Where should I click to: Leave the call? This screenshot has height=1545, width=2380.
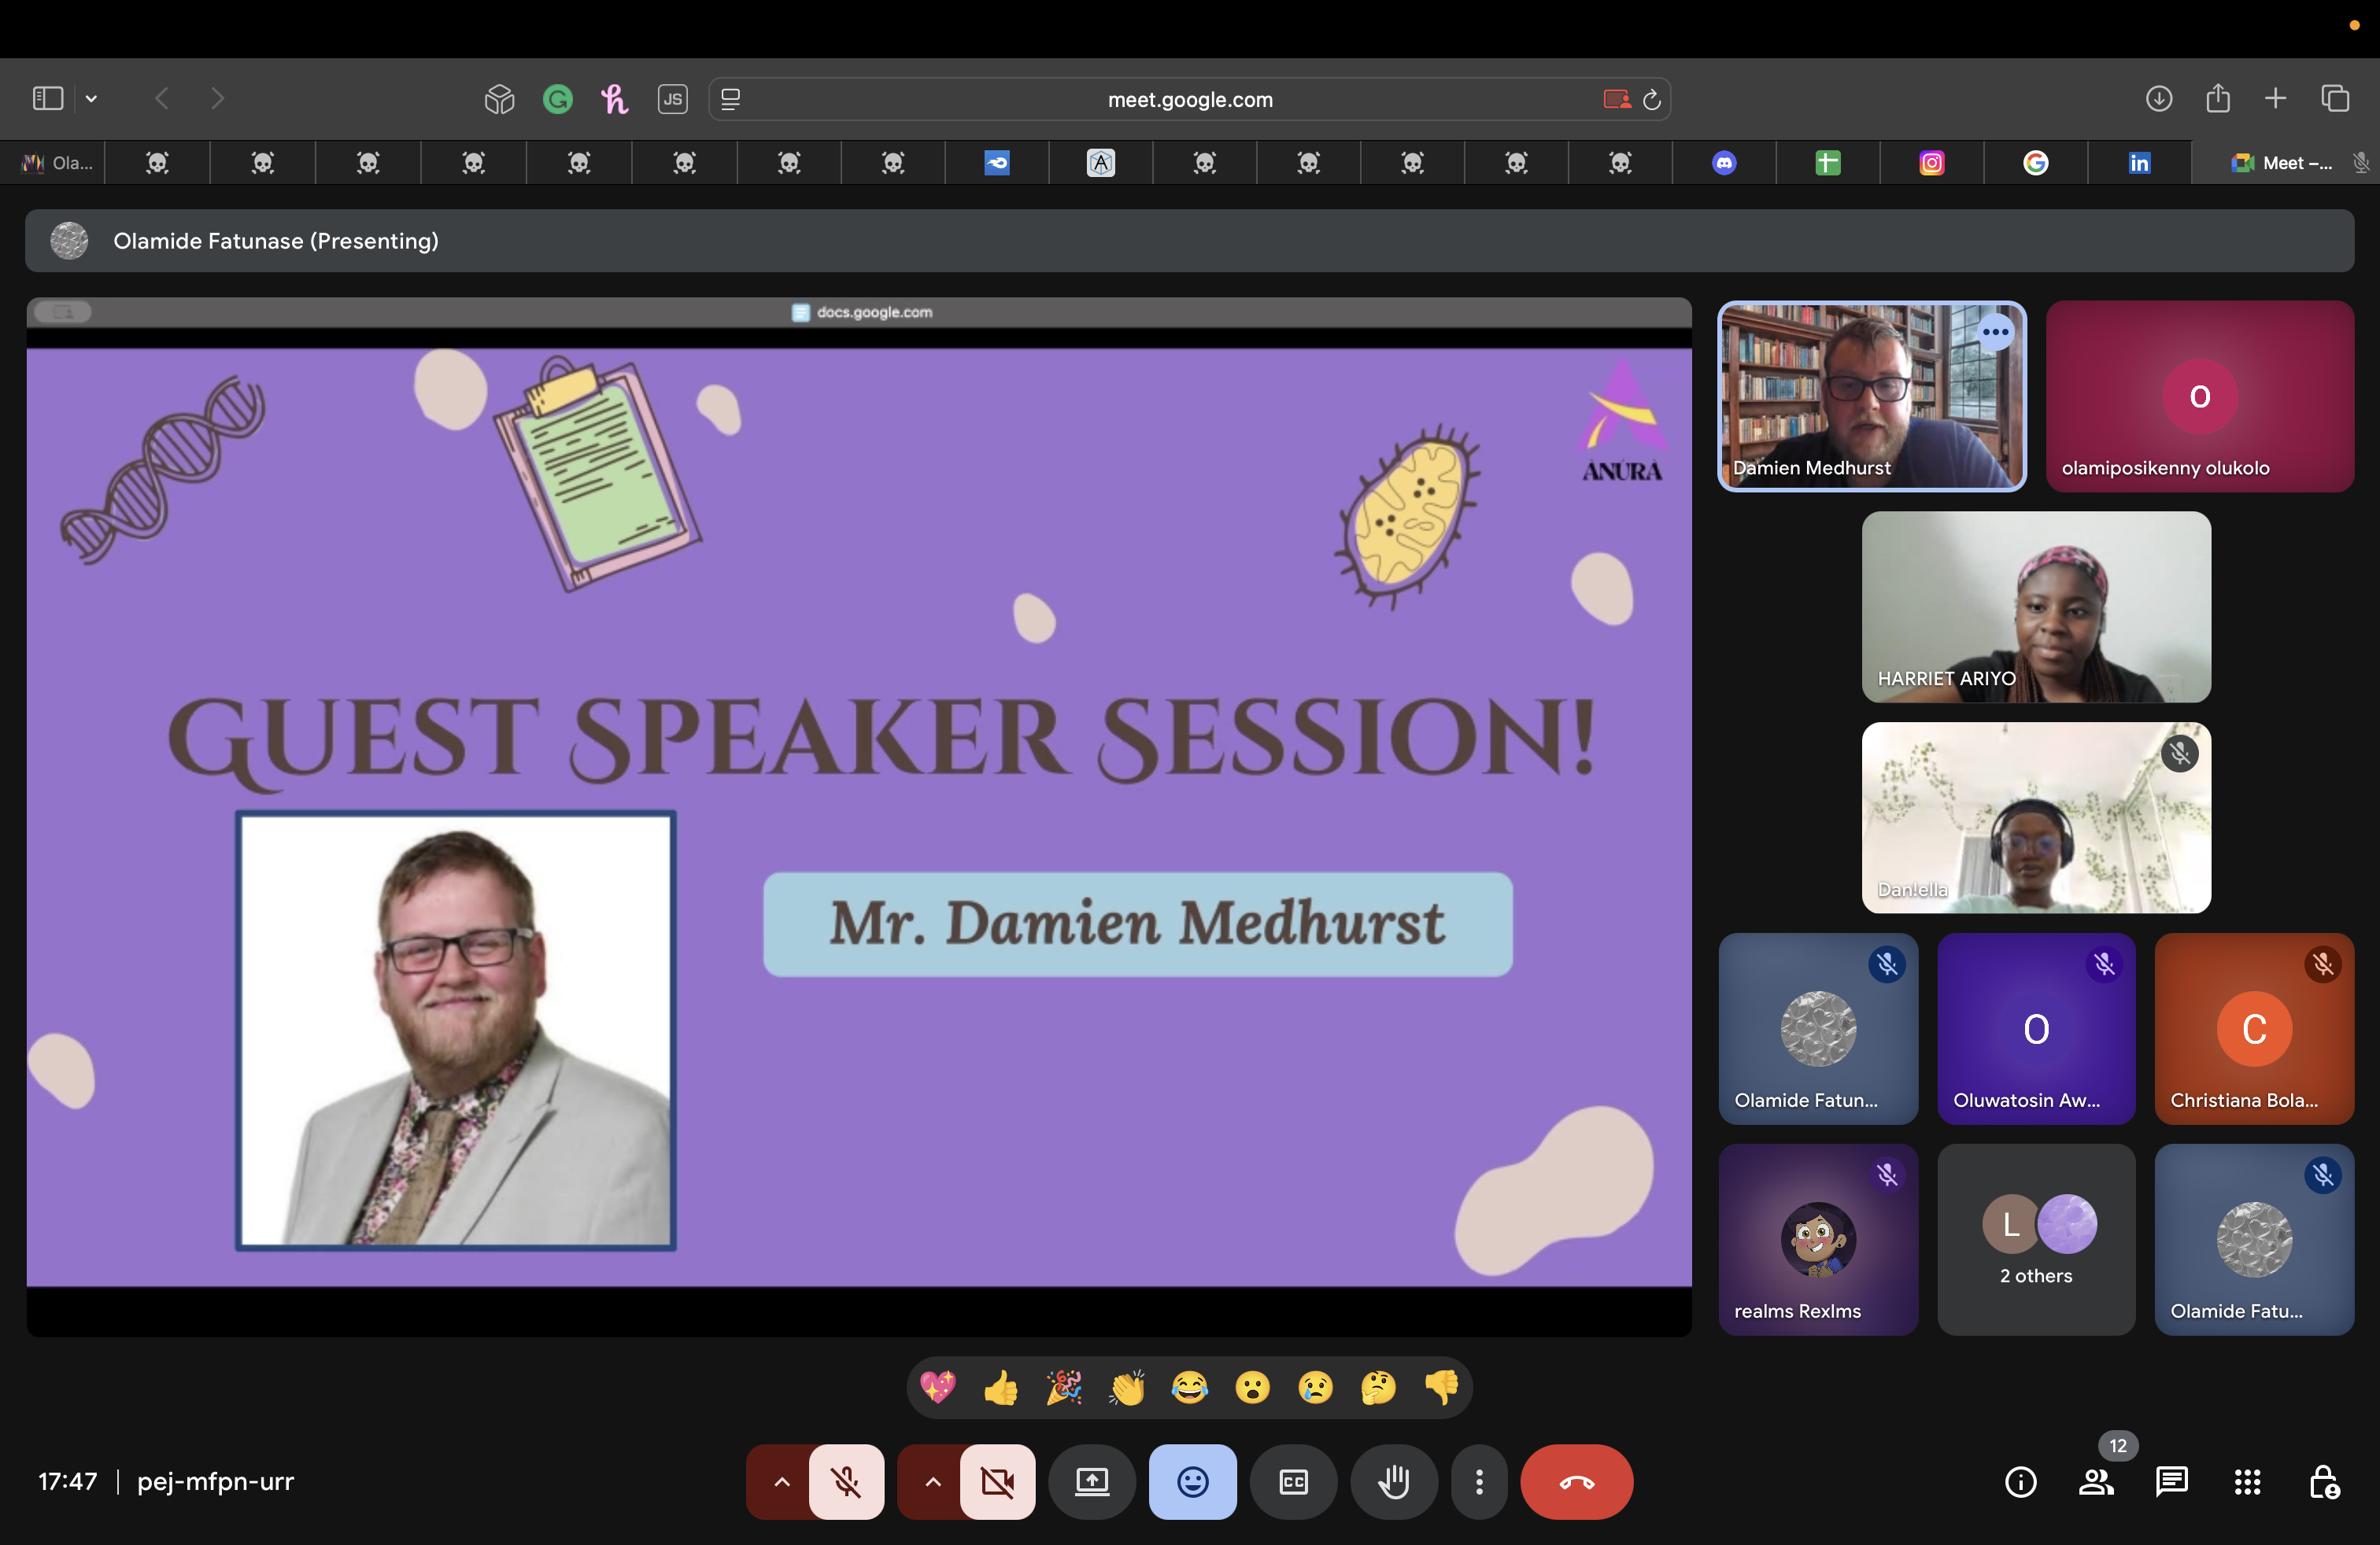[1576, 1481]
